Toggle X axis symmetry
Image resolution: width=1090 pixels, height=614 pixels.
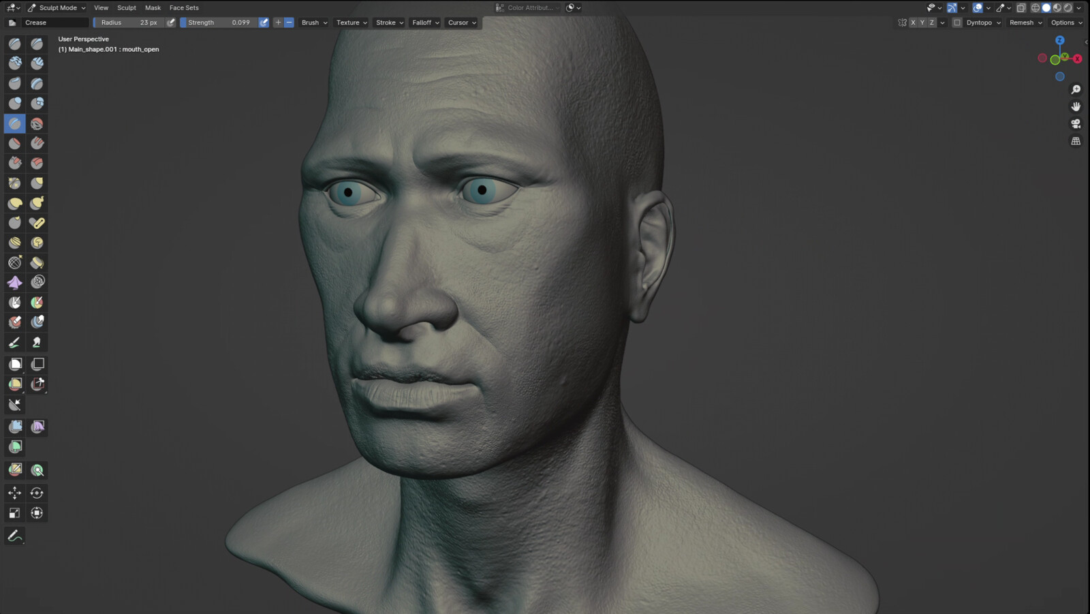point(913,22)
